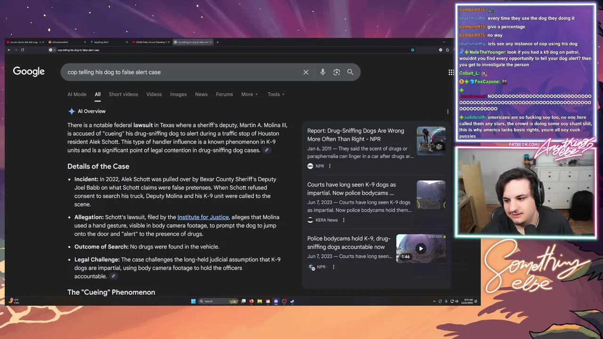
Task: Go back using browser back arrow
Action: pyautogui.click(x=9, y=50)
